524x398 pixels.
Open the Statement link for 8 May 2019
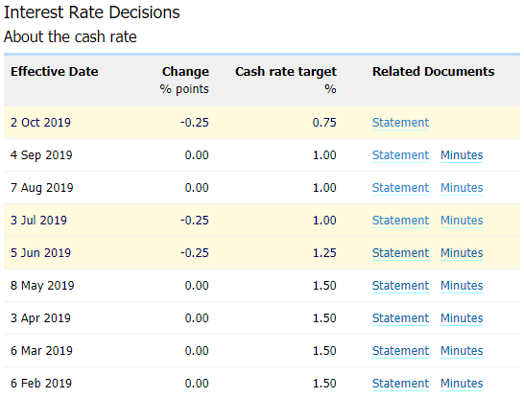click(x=400, y=286)
